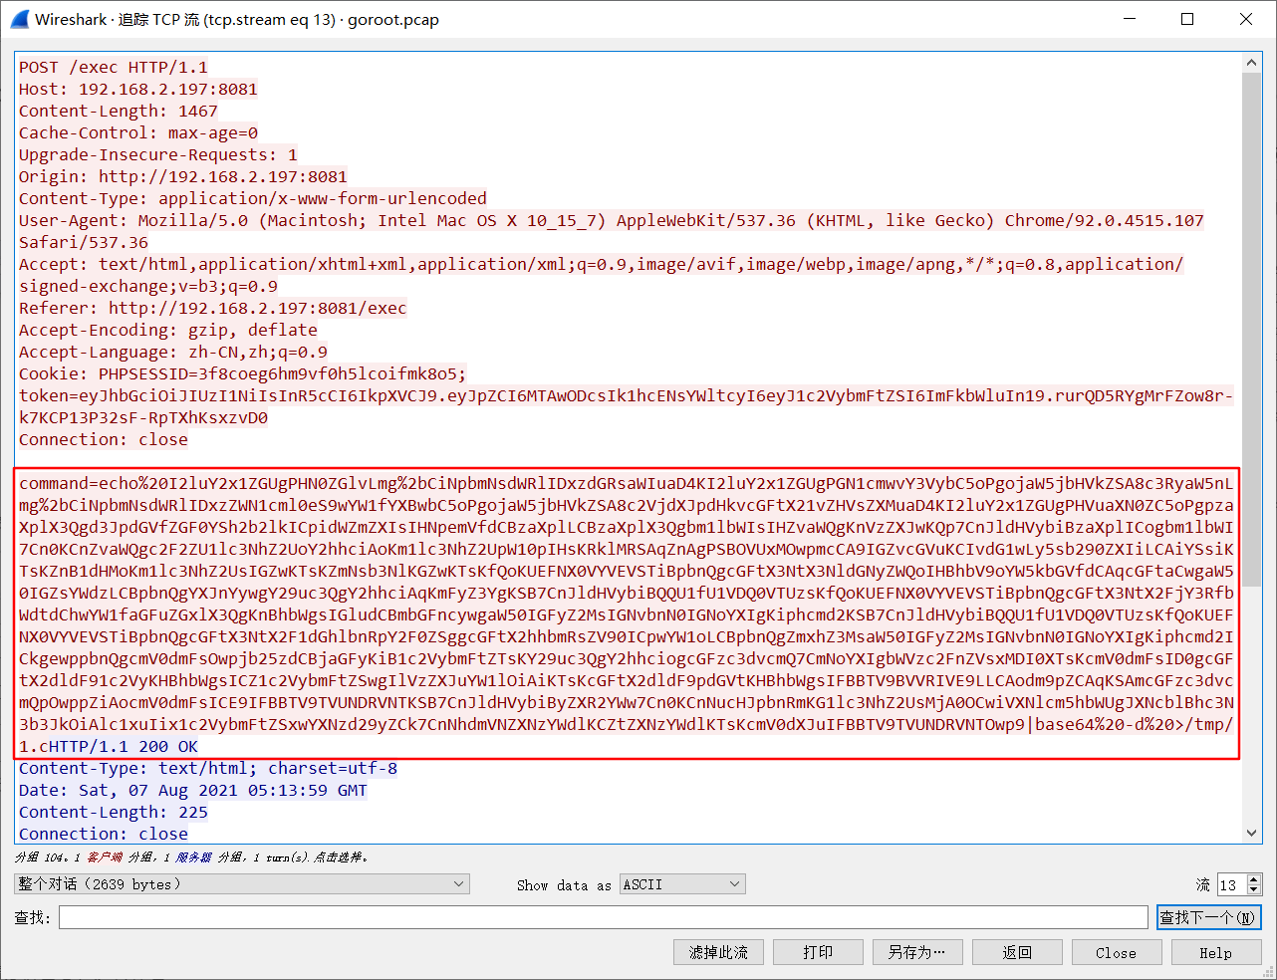Click the 'Date: Sat, 07 Aug 2021' line
Viewport: 1277px width, 980px height.
tap(193, 790)
